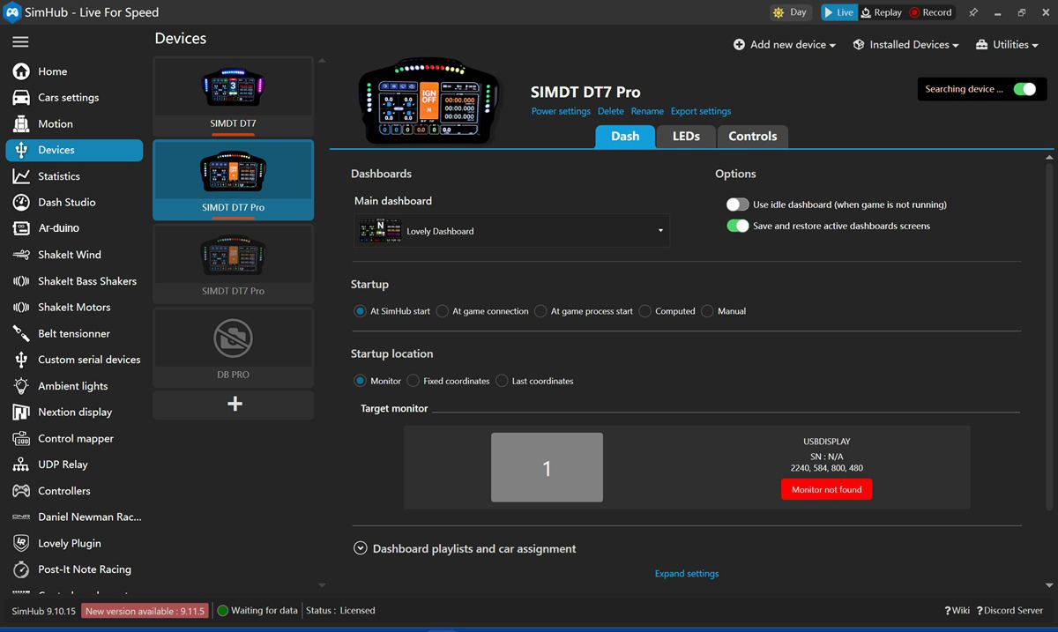Select the Motion sidebar icon
1058x632 pixels.
pyautogui.click(x=21, y=123)
